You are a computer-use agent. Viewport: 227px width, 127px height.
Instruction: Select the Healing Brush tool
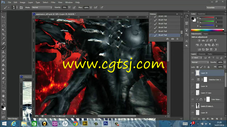(x=3, y=43)
